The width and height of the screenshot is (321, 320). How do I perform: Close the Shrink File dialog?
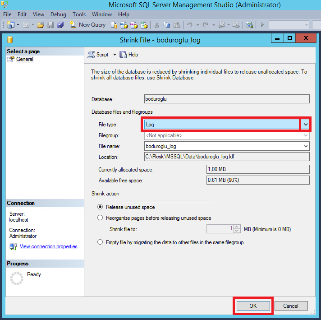(x=306, y=38)
